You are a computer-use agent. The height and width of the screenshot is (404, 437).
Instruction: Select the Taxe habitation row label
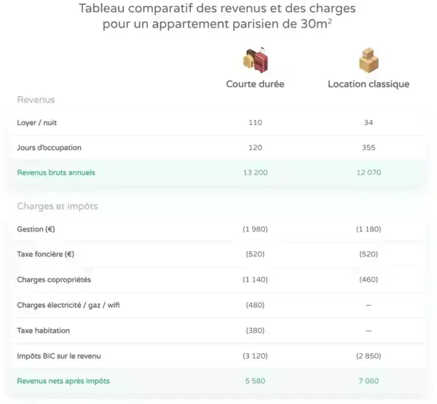(x=44, y=330)
